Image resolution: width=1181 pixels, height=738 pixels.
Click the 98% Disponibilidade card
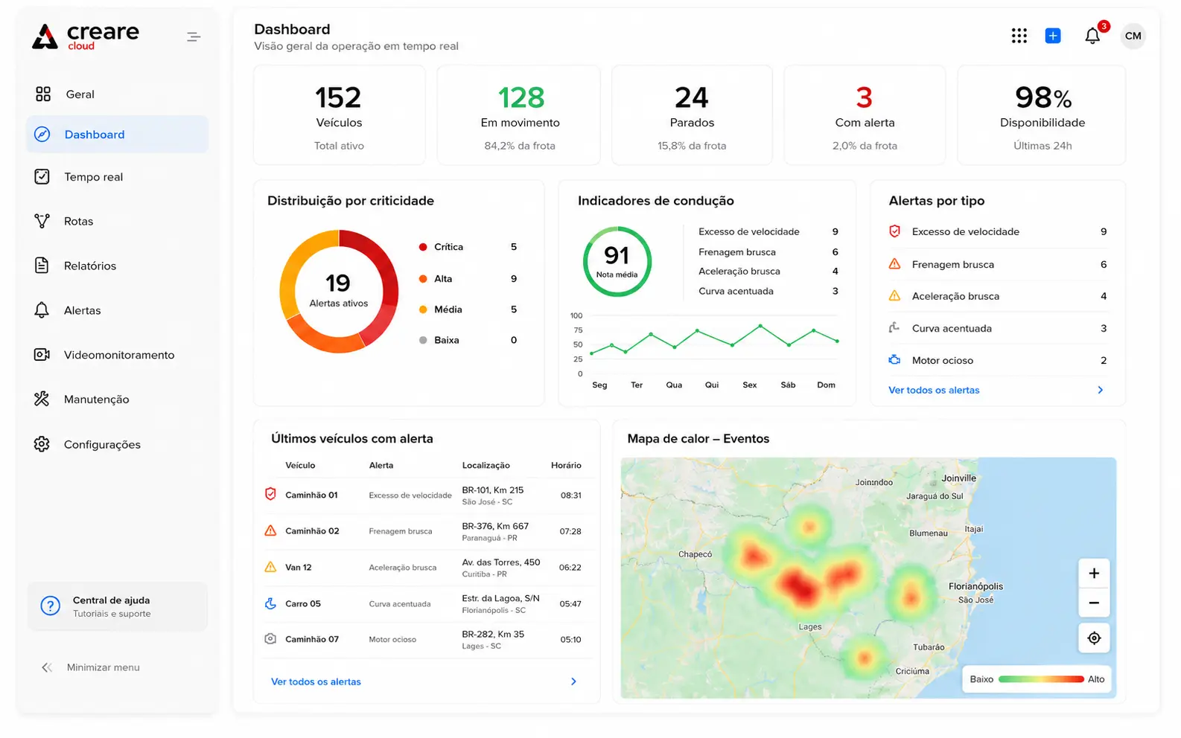(1042, 115)
